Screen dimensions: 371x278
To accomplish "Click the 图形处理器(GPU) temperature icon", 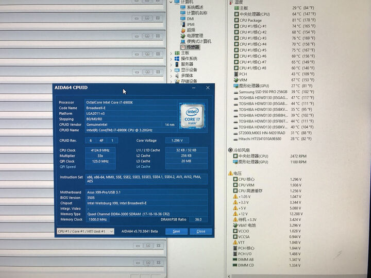I will [x=236, y=86].
